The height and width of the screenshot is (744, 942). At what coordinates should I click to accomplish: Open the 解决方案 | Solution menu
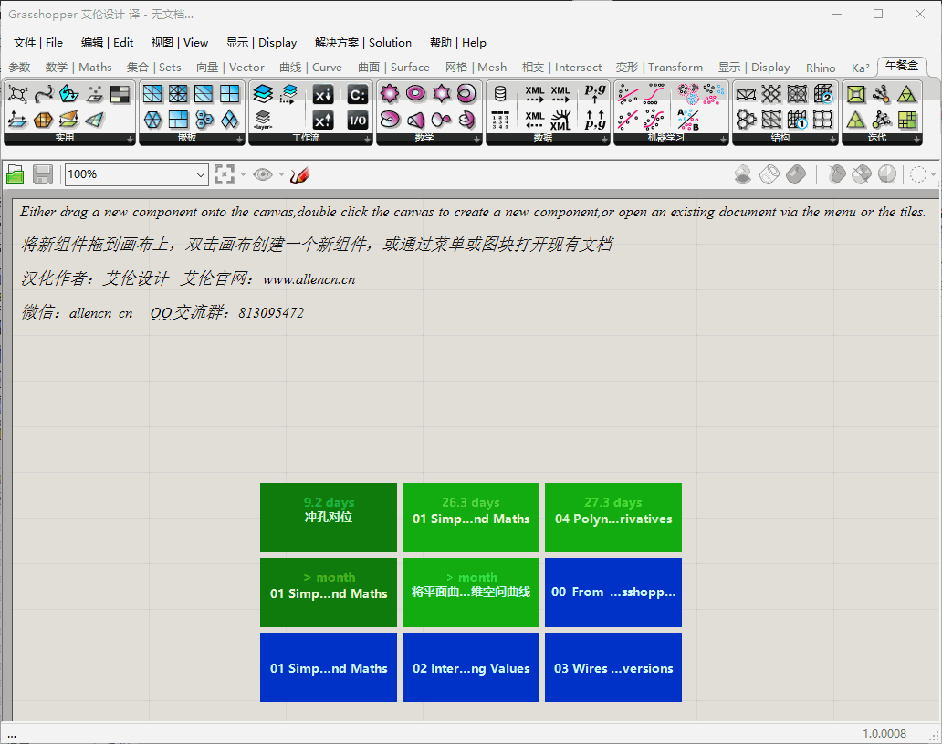pyautogui.click(x=363, y=43)
